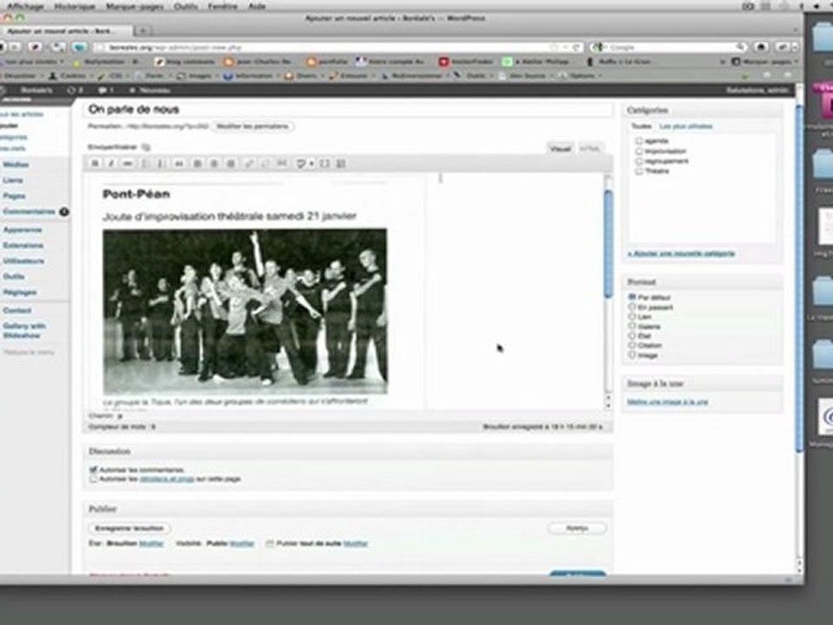Open the Historique menu
Screen dimensions: 833x625
(x=75, y=6)
